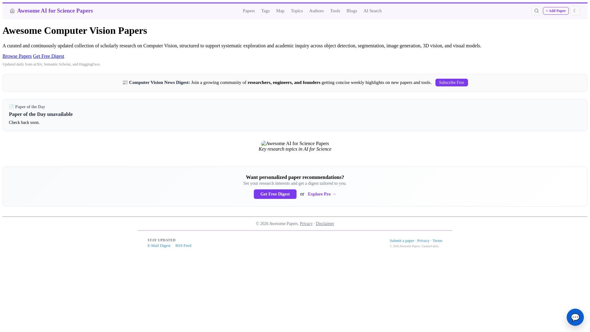Click Get Free Digest link under description

tap(49, 56)
